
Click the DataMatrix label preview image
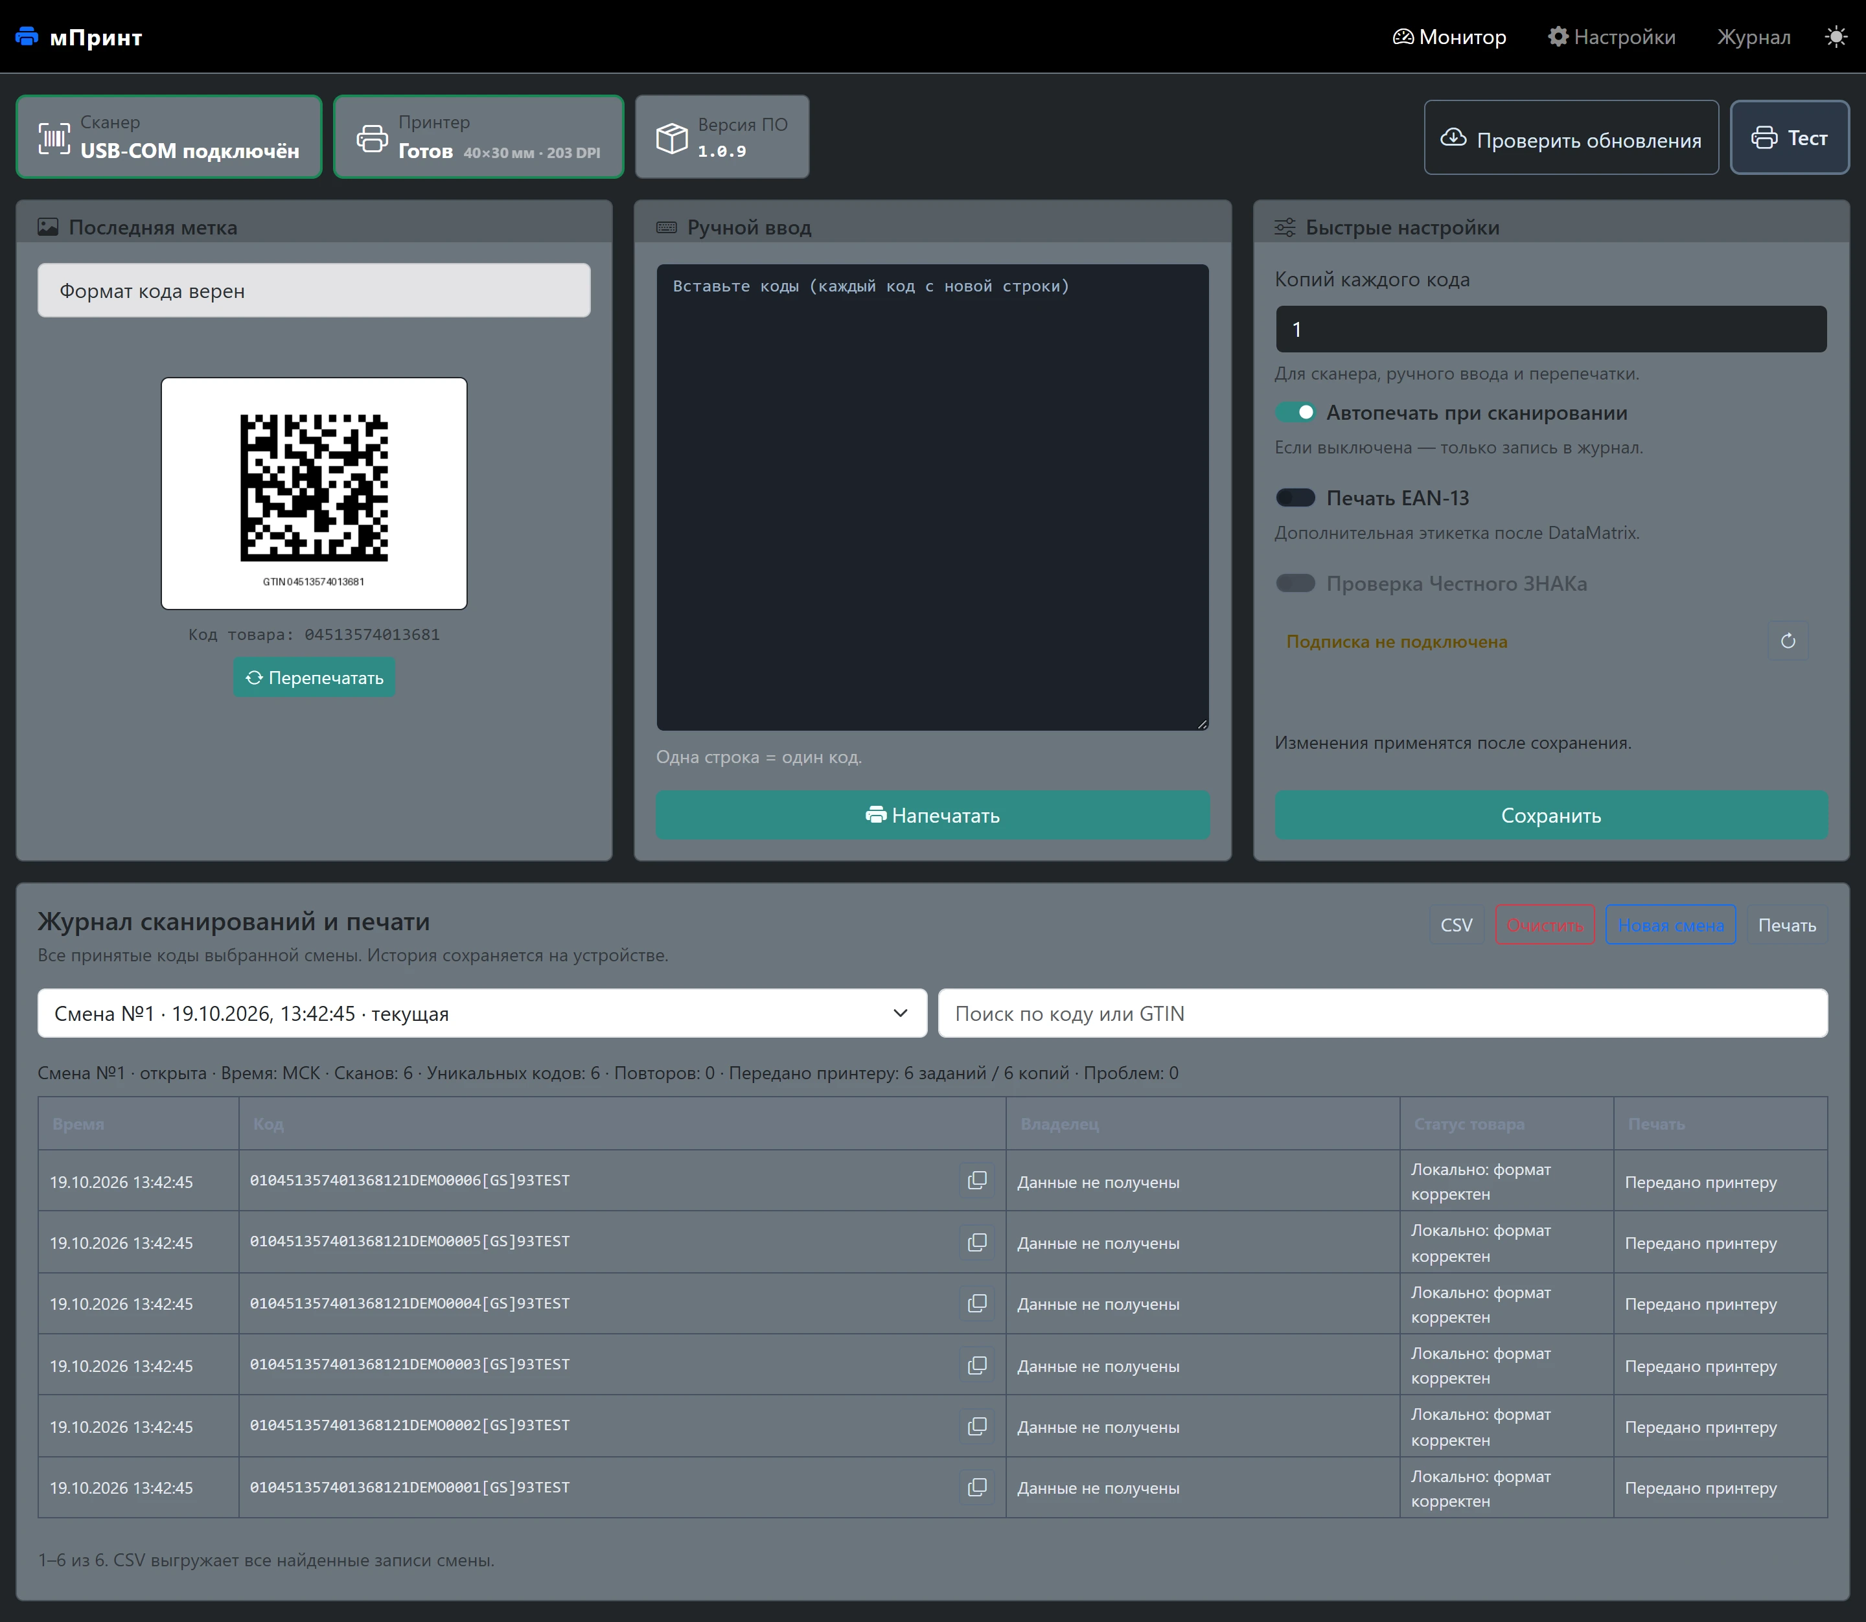click(314, 494)
